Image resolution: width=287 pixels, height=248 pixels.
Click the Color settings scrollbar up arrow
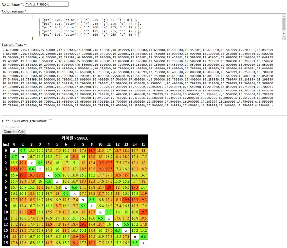coord(284,16)
